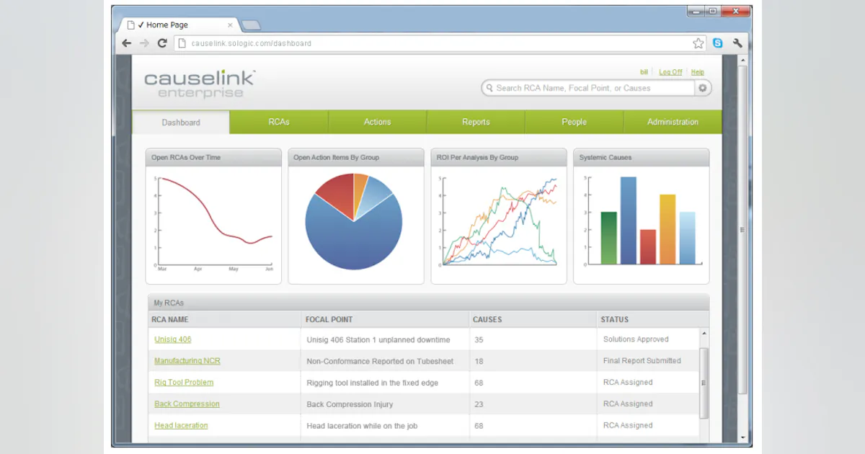This screenshot has width=865, height=454.
Task: Click the browser forward arrow
Action: (144, 43)
